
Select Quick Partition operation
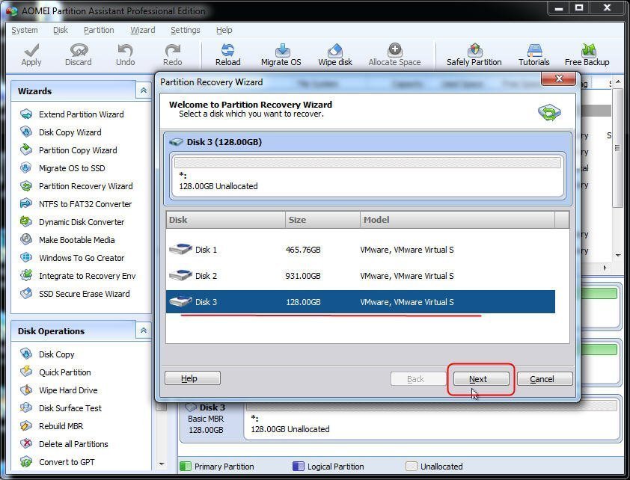click(55, 372)
